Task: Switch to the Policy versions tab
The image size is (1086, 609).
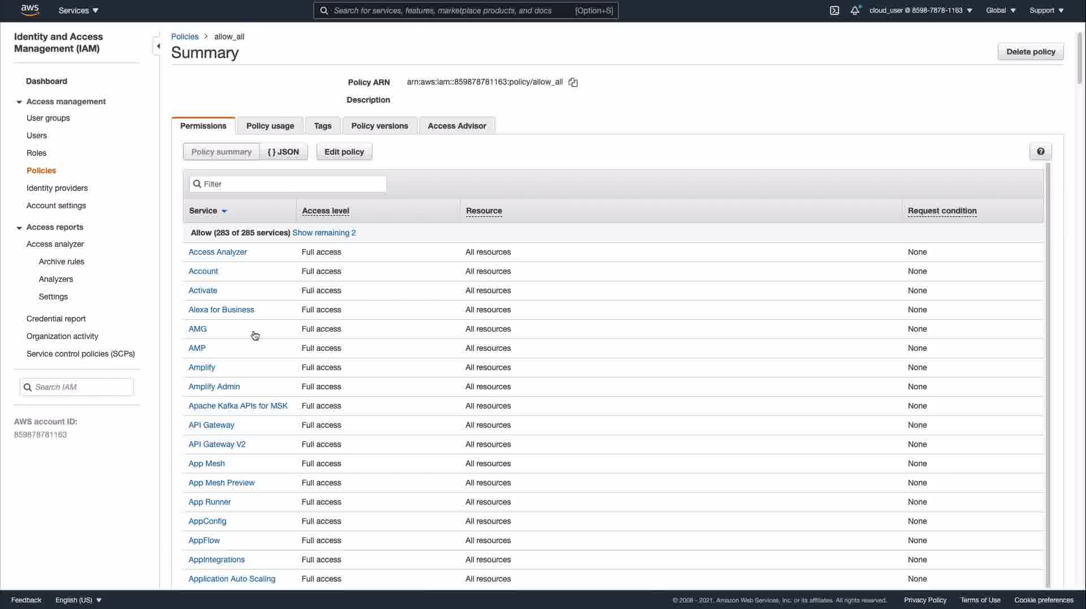Action: (x=380, y=126)
